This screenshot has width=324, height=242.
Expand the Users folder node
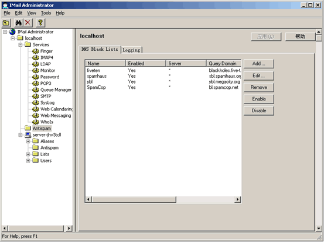click(x=28, y=161)
